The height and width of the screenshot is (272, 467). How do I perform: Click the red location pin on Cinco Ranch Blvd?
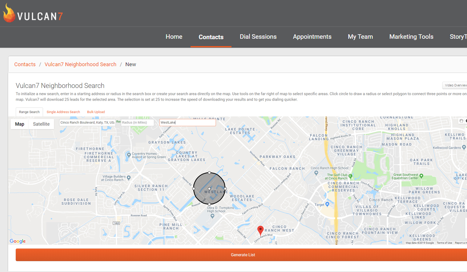click(261, 231)
